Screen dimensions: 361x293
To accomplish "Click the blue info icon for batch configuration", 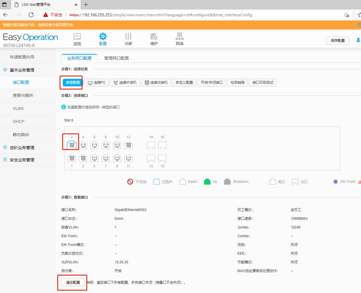I will 64,107.
